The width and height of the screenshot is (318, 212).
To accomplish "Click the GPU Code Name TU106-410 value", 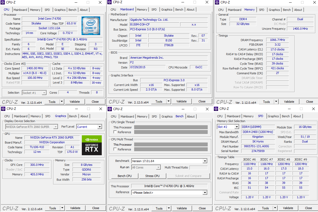I will coord(37,147).
